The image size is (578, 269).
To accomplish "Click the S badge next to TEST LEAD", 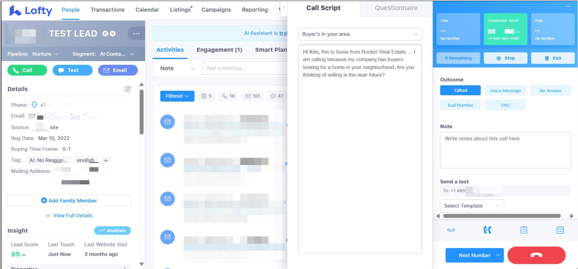I will coord(113,34).
